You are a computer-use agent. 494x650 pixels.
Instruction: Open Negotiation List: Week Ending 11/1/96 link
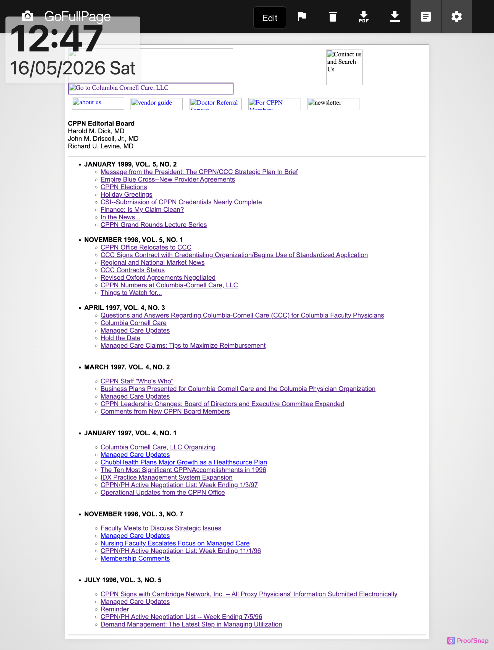180,551
